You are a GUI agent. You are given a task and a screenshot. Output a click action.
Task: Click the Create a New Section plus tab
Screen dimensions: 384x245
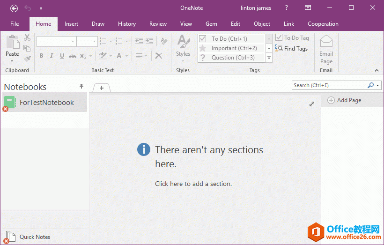102,88
